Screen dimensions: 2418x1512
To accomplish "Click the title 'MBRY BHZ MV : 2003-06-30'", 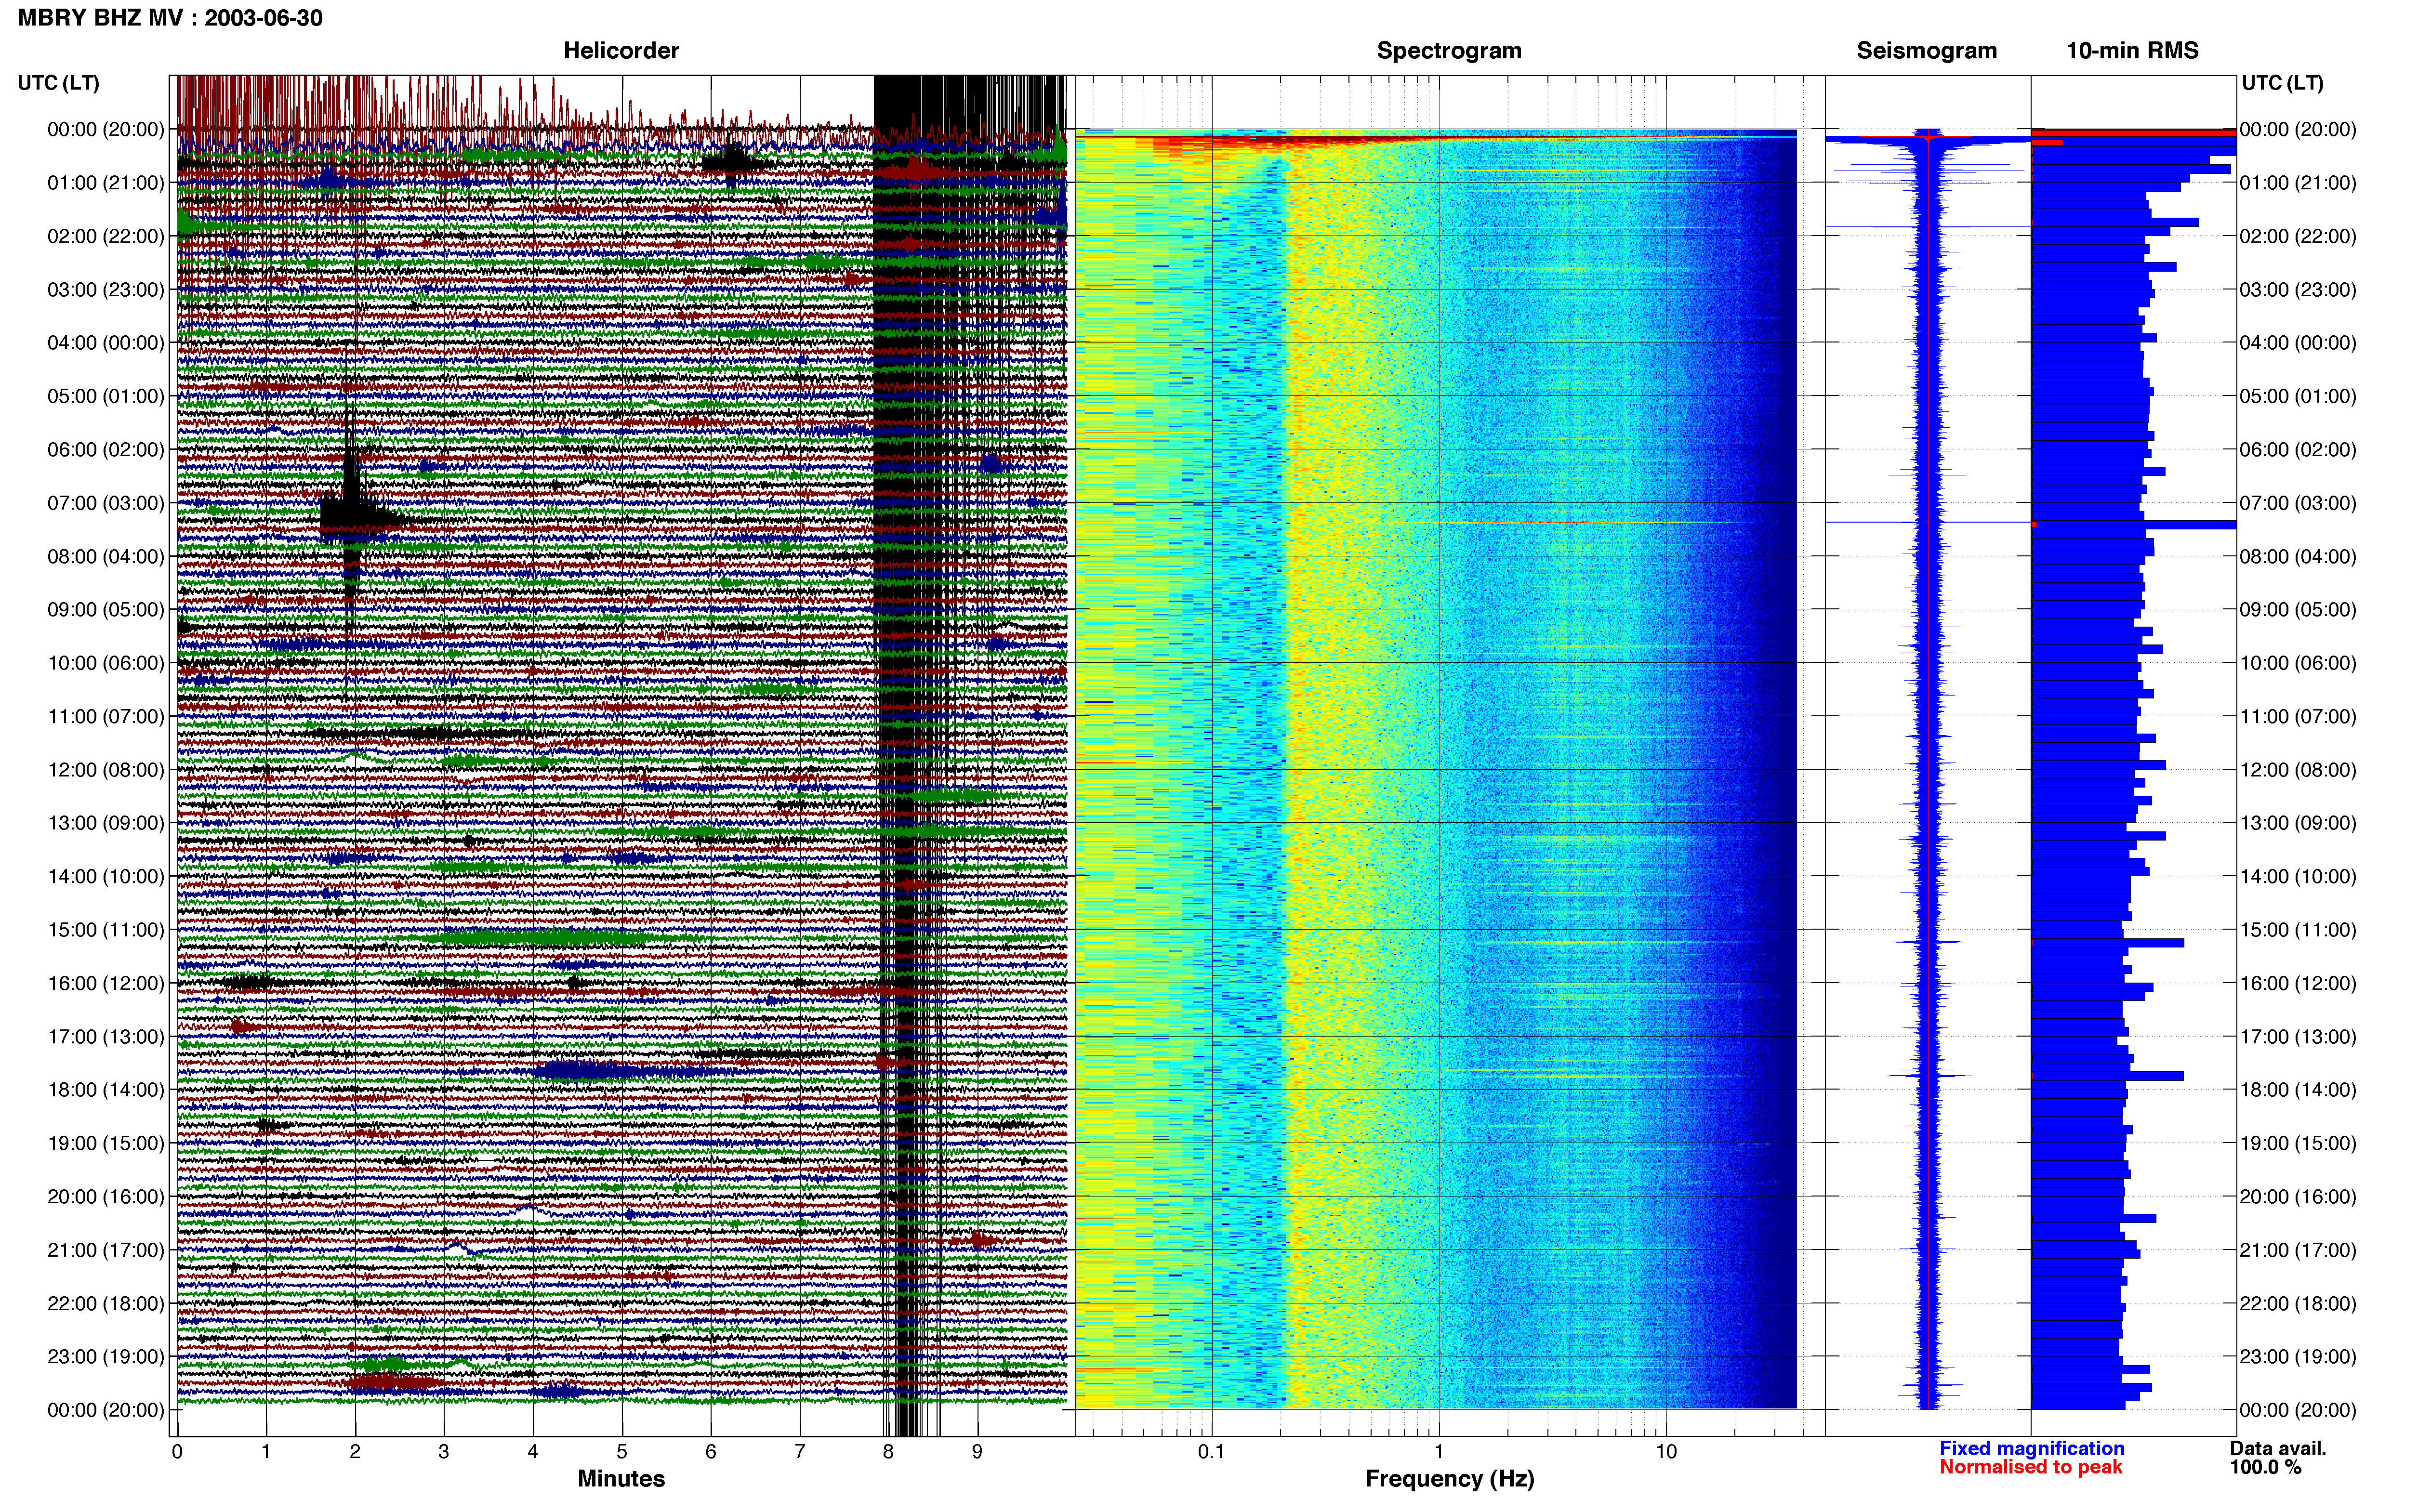I will [x=170, y=18].
